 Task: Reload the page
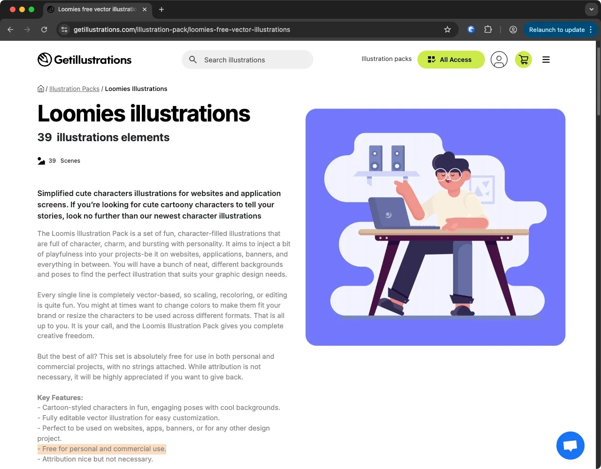44,30
